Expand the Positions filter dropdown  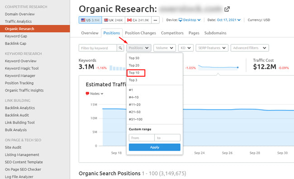(138, 48)
